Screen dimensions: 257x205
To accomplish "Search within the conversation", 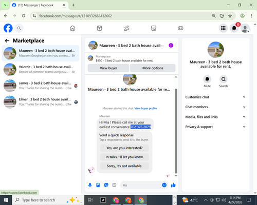I will pos(224,79).
